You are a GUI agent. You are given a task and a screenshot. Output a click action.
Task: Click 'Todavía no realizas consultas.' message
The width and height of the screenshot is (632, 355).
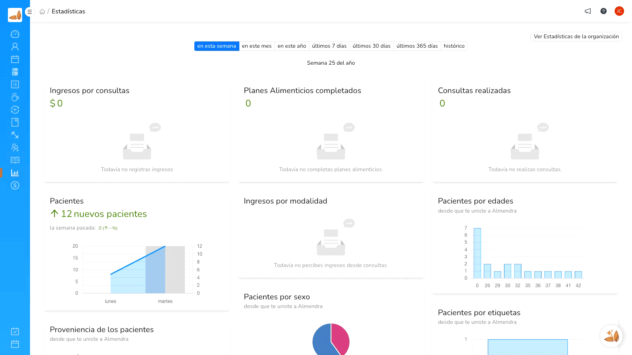(x=525, y=170)
